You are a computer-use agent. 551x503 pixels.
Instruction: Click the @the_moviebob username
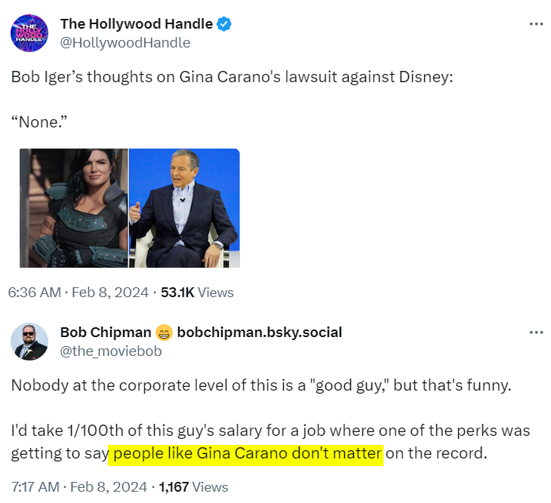(110, 350)
